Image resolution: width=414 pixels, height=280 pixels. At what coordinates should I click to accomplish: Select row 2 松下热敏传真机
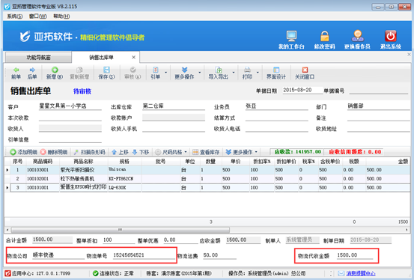pyautogui.click(x=207, y=179)
